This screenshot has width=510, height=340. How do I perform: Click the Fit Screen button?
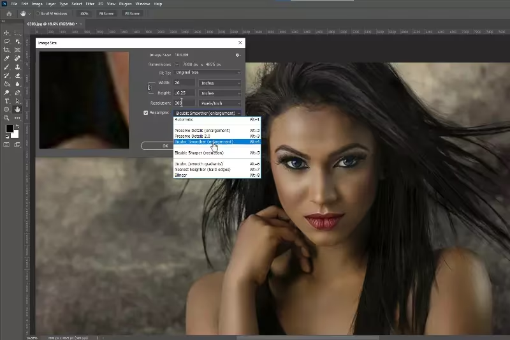pos(106,13)
